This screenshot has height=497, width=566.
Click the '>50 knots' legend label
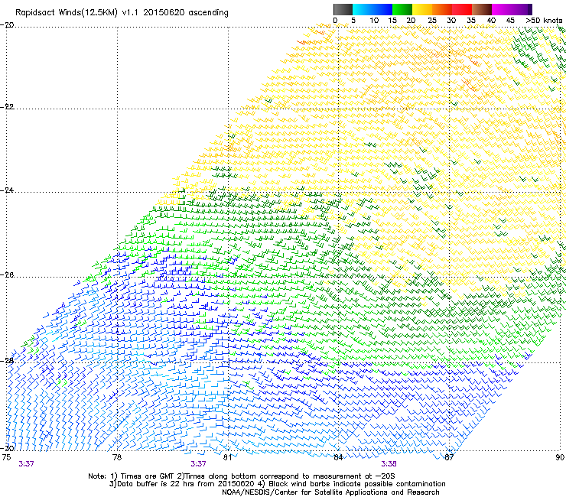(544, 20)
